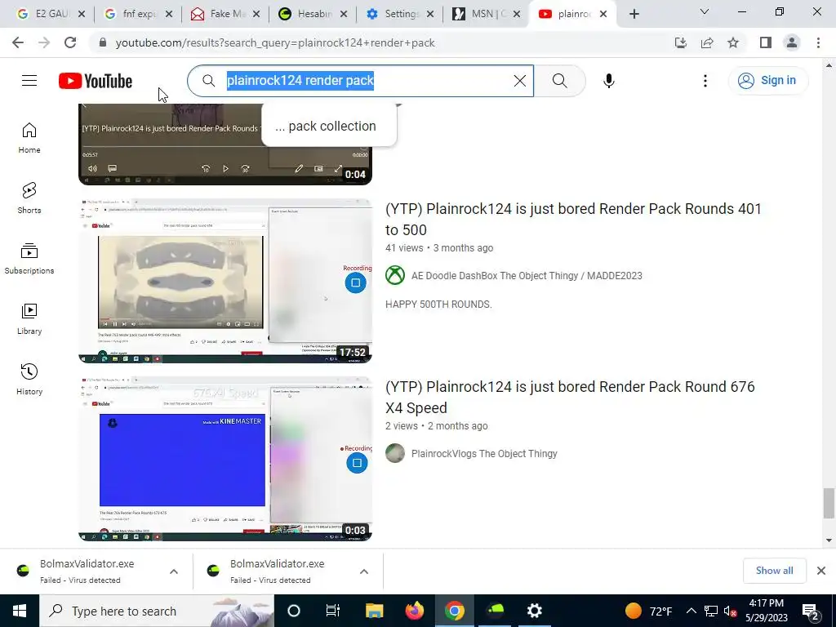Open the tab search dropdown
This screenshot has width=836, height=627.
[705, 11]
